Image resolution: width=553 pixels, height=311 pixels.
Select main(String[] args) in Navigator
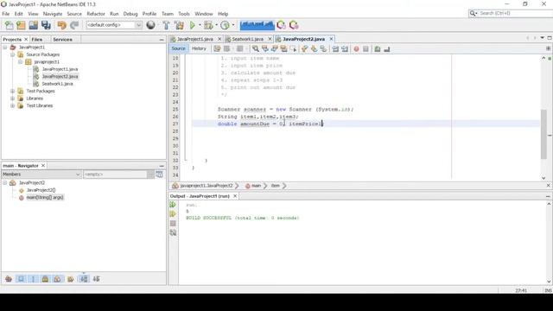[x=45, y=198]
